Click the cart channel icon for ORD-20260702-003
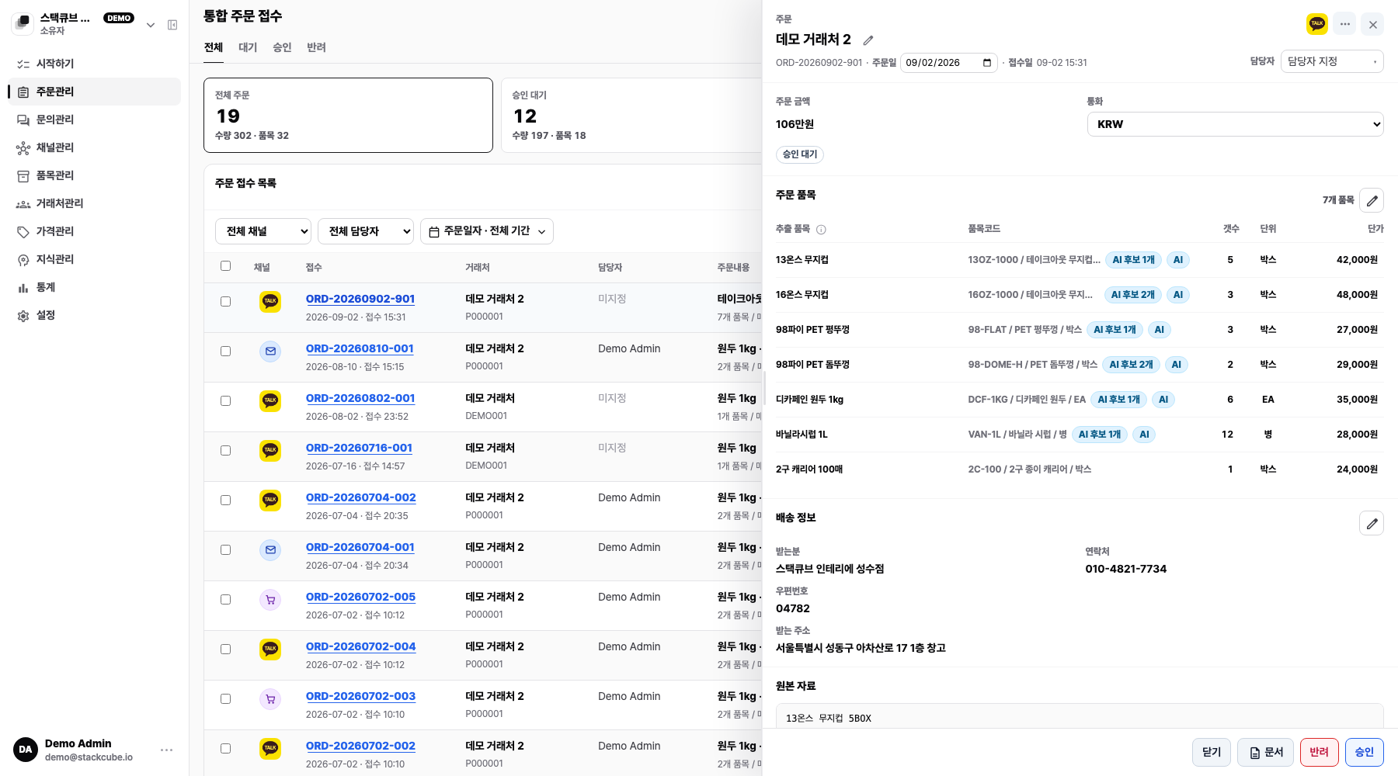1398x776 pixels. coord(270,698)
